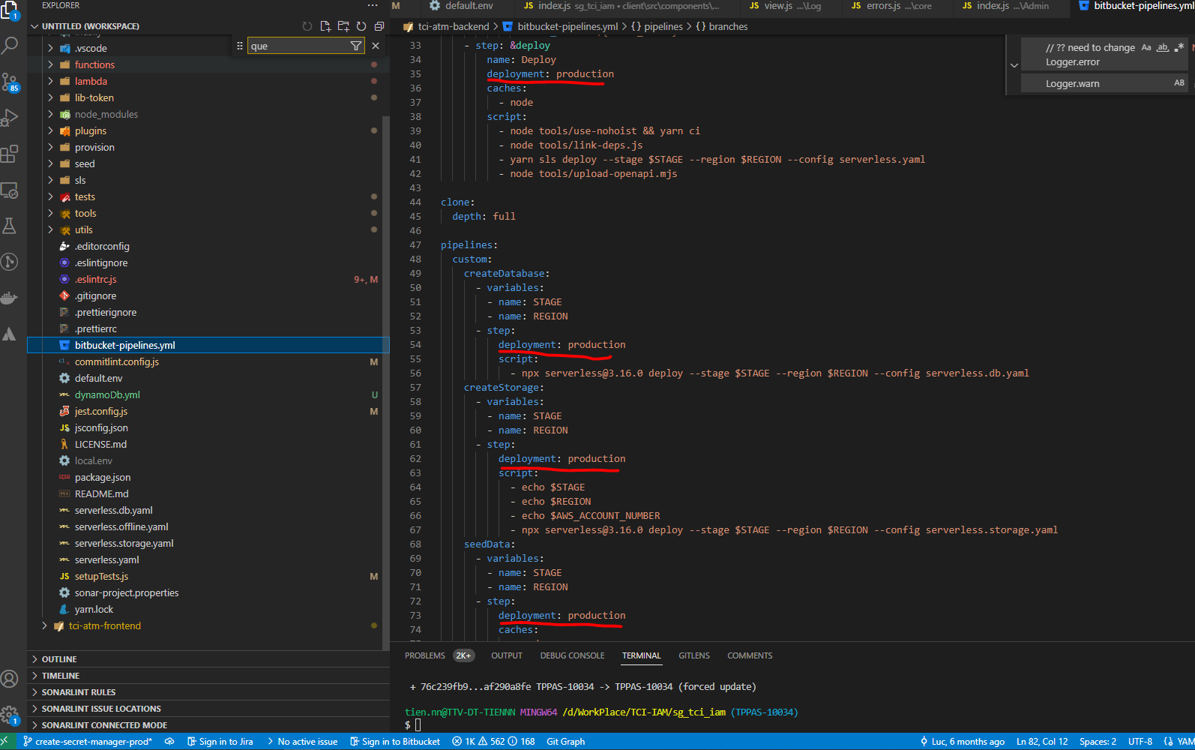The image size is (1195, 750).
Task: Switch to the PROBLEMS panel tab
Action: tap(424, 655)
